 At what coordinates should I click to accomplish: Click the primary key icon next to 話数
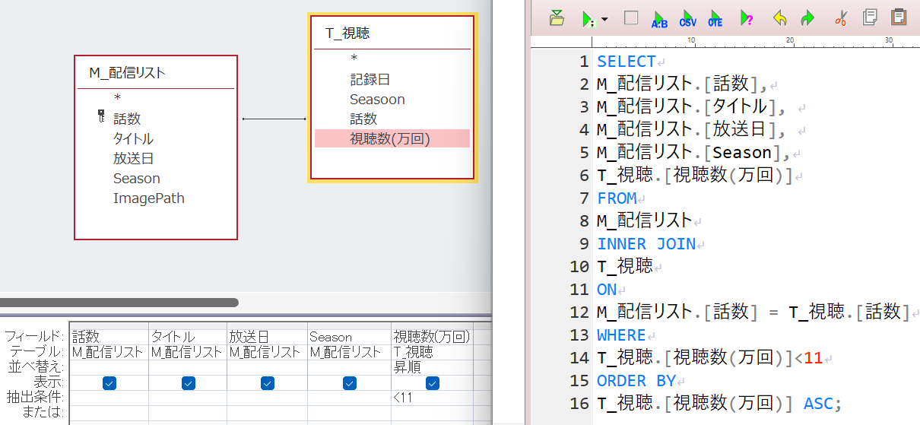(x=101, y=117)
